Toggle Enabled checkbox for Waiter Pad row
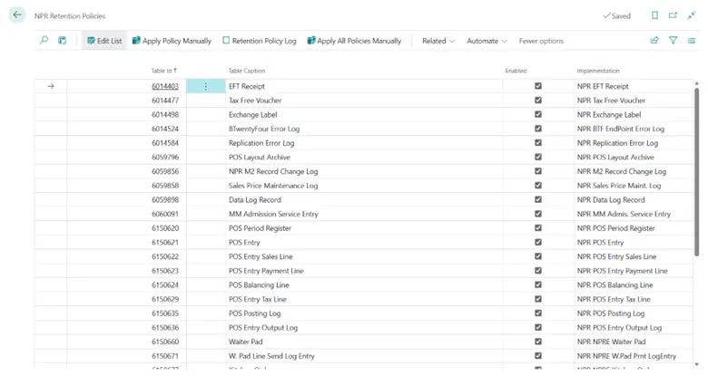 538,342
